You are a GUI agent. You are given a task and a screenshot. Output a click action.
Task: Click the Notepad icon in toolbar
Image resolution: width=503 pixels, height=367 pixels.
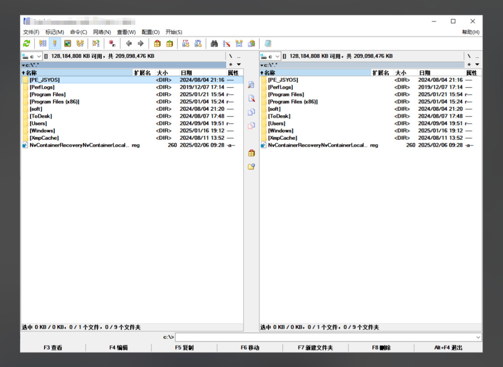click(268, 44)
